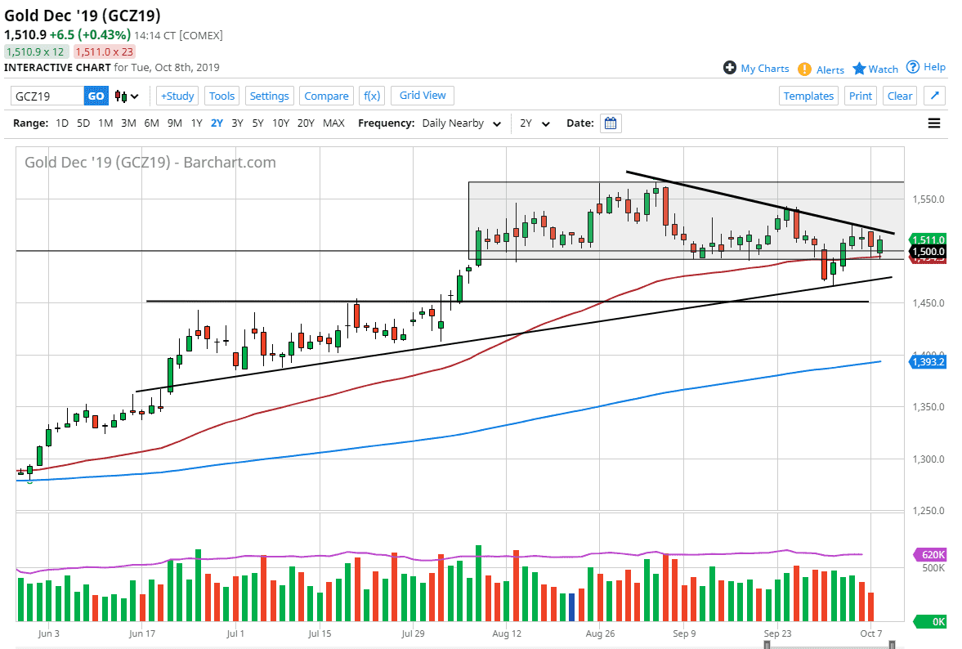Click the Print button
The image size is (962, 649).
click(x=860, y=96)
